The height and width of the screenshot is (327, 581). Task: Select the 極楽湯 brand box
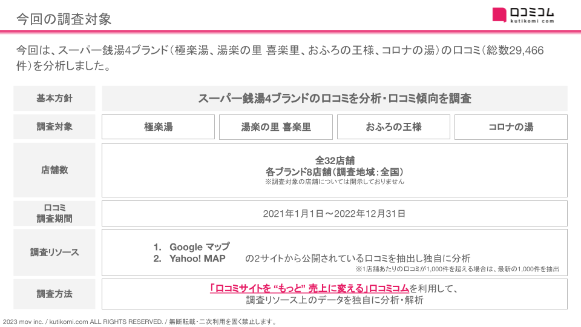(158, 127)
